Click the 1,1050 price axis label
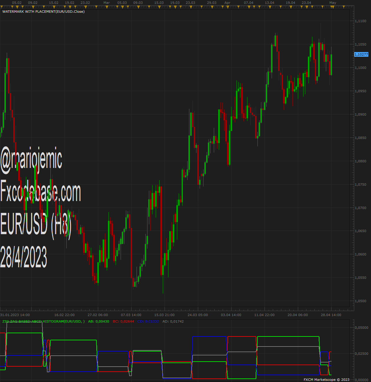Viewport: 371px width, 382px height. click(x=360, y=44)
